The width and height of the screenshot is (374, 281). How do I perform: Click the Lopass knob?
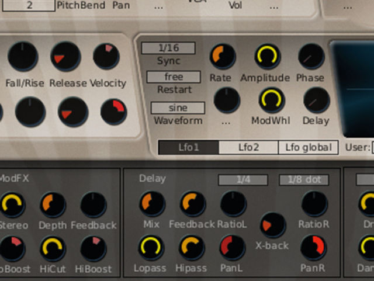coord(151,248)
